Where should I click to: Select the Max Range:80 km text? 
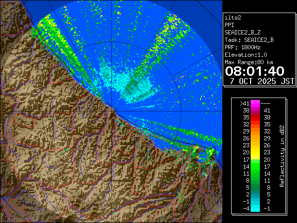coord(249,62)
